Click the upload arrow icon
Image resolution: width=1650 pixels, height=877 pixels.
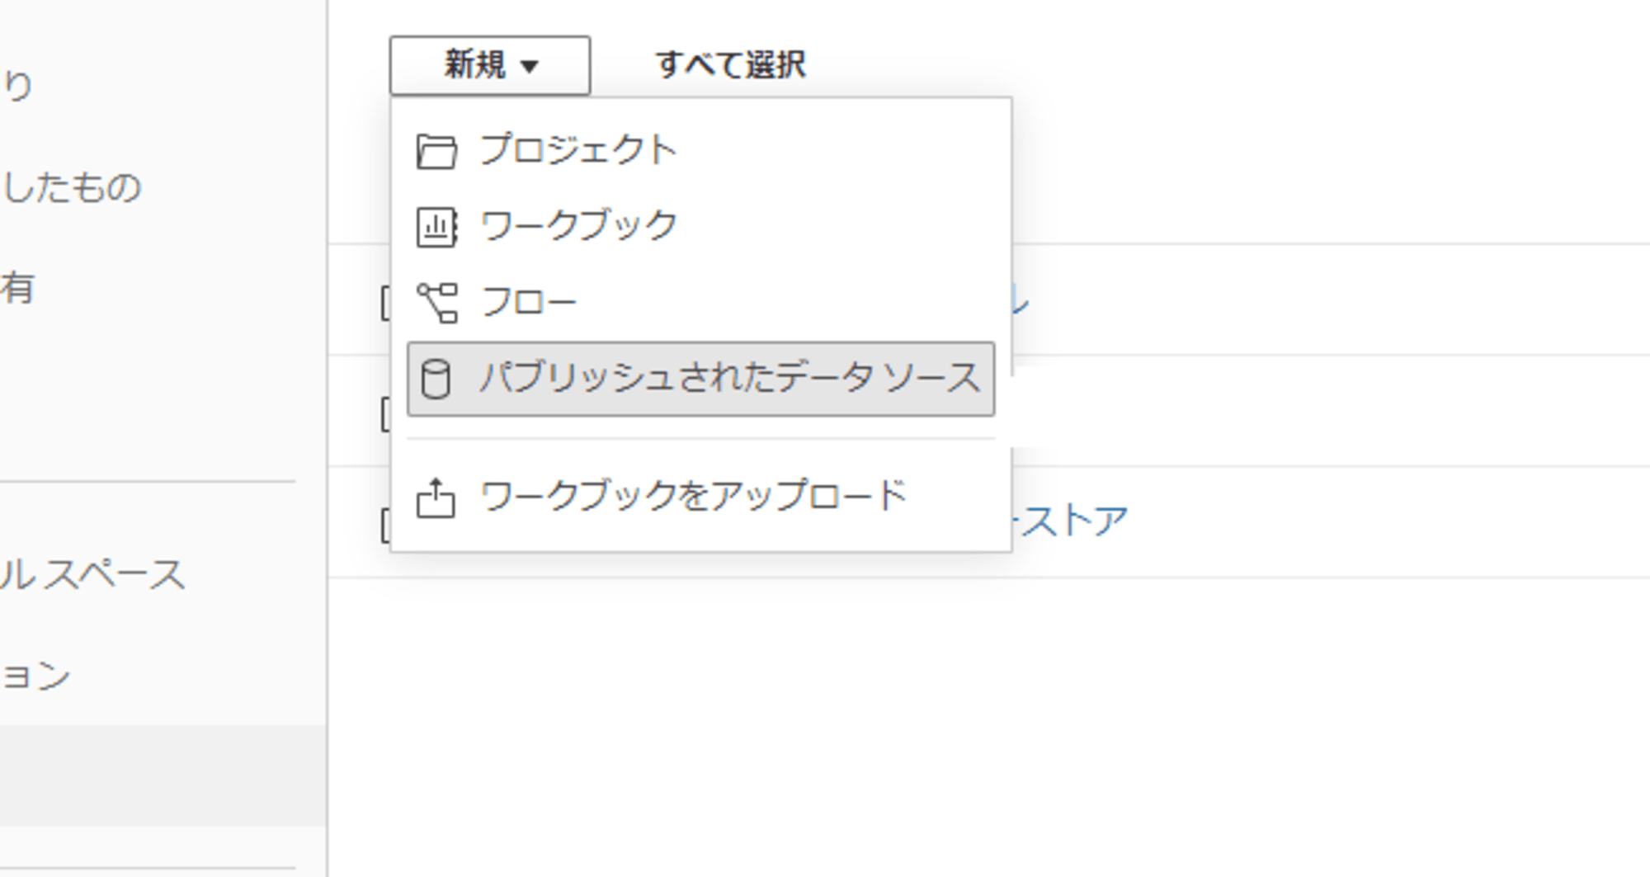click(436, 498)
